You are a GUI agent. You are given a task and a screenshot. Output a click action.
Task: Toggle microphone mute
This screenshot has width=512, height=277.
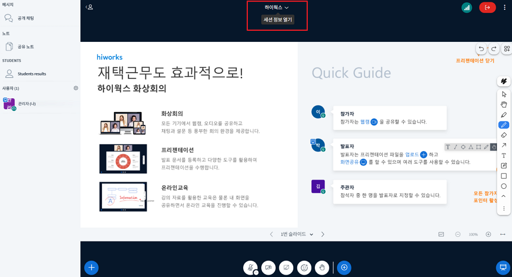[x=250, y=267]
